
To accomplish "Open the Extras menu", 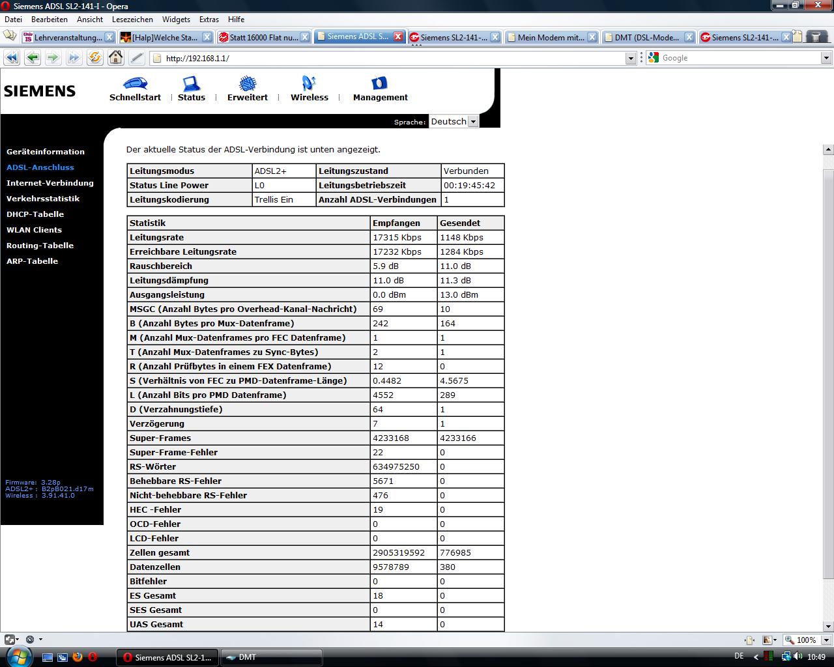I will click(x=208, y=20).
